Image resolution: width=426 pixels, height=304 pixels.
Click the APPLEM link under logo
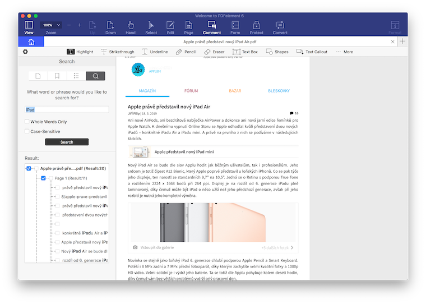[x=155, y=72]
